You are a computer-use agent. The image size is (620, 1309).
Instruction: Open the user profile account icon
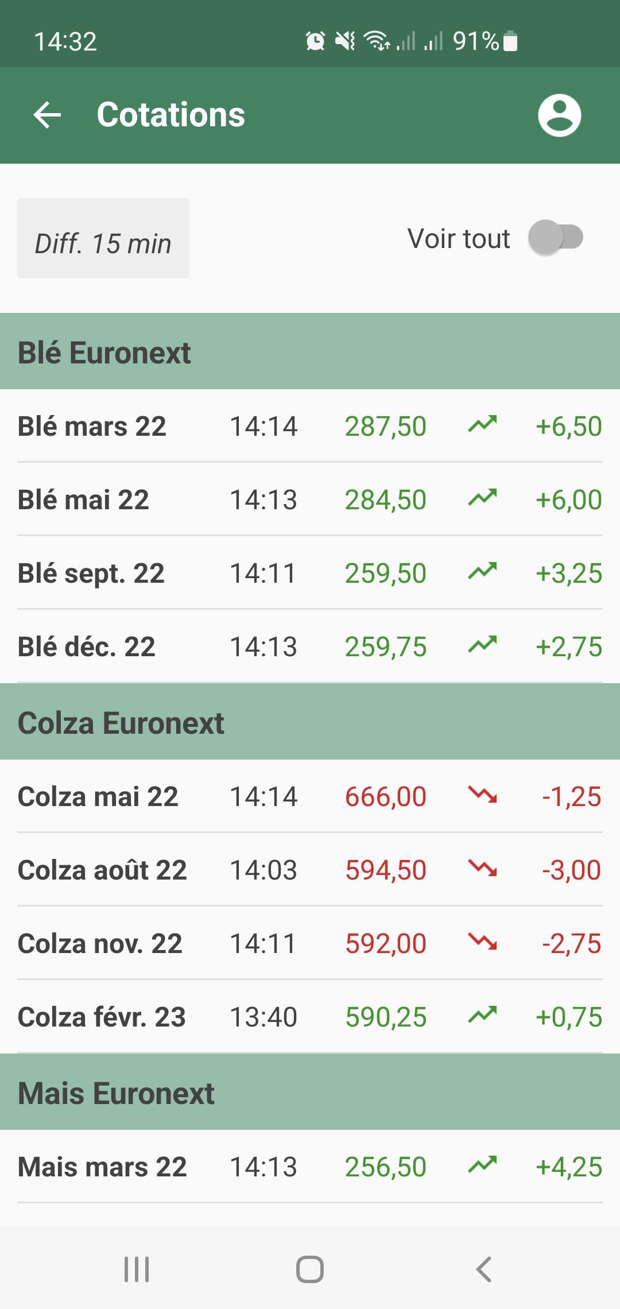[559, 115]
